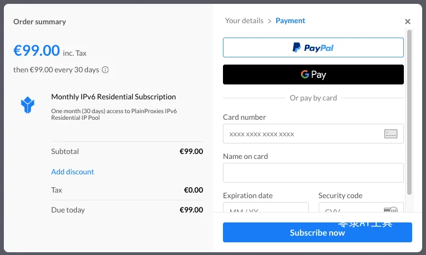Click the Subscribe now button
The height and width of the screenshot is (255, 426).
[x=318, y=232]
